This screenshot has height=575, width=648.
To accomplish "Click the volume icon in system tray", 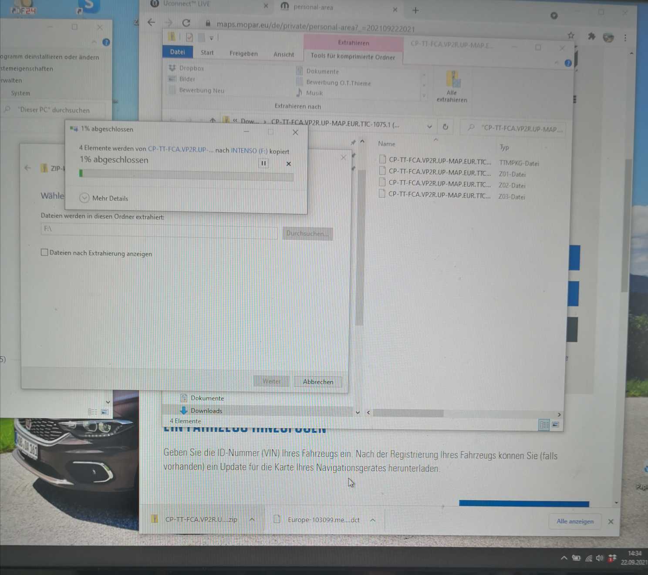I will tap(600, 558).
